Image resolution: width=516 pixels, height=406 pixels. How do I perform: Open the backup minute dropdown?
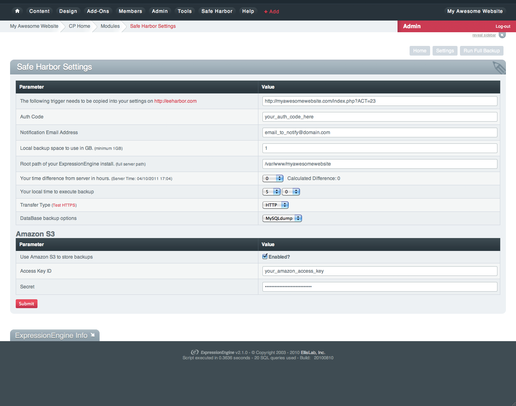(291, 192)
